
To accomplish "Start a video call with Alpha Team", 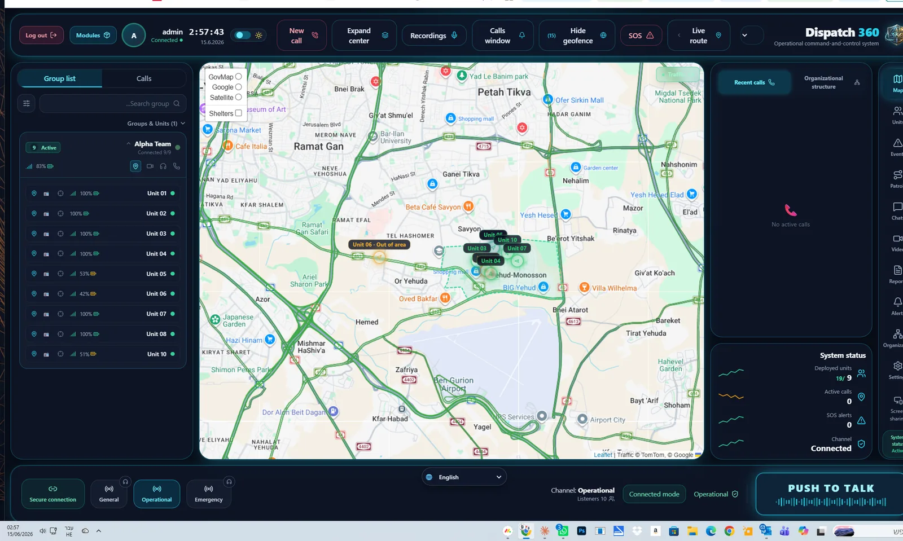I will pos(150,166).
